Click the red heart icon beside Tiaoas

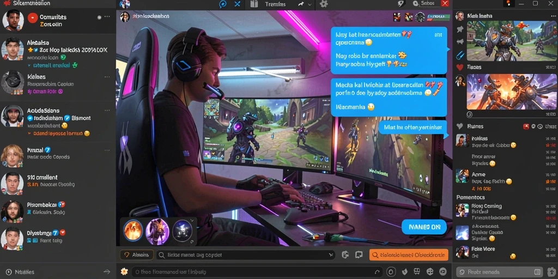tap(460, 67)
